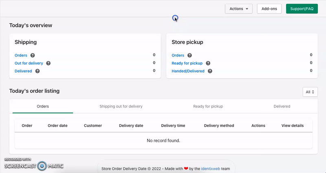
Task: Open the Shipping Delivered link
Action: click(x=23, y=71)
